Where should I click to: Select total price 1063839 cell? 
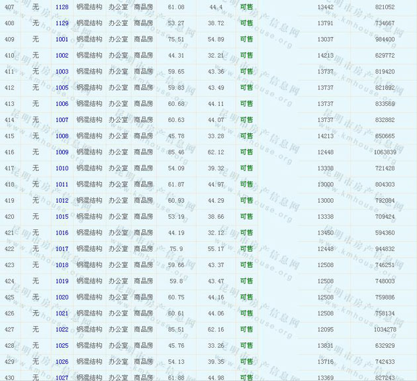[385, 152]
